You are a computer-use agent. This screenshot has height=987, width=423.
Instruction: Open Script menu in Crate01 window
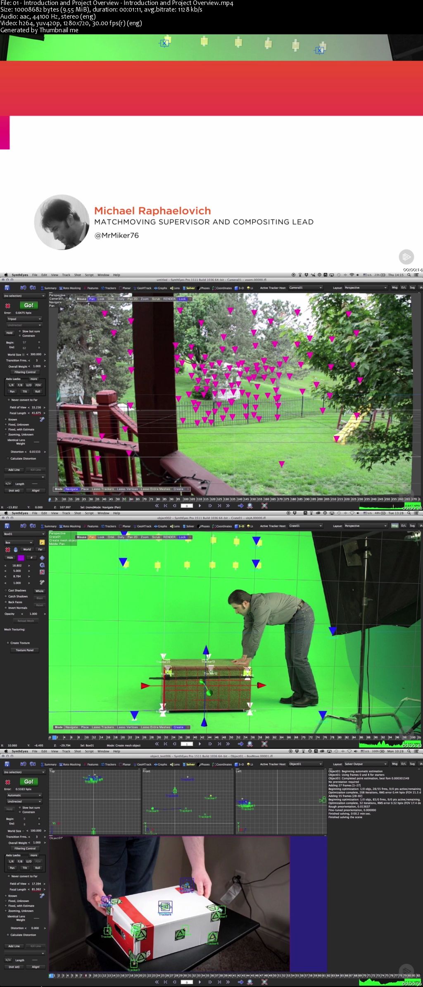pos(89,513)
